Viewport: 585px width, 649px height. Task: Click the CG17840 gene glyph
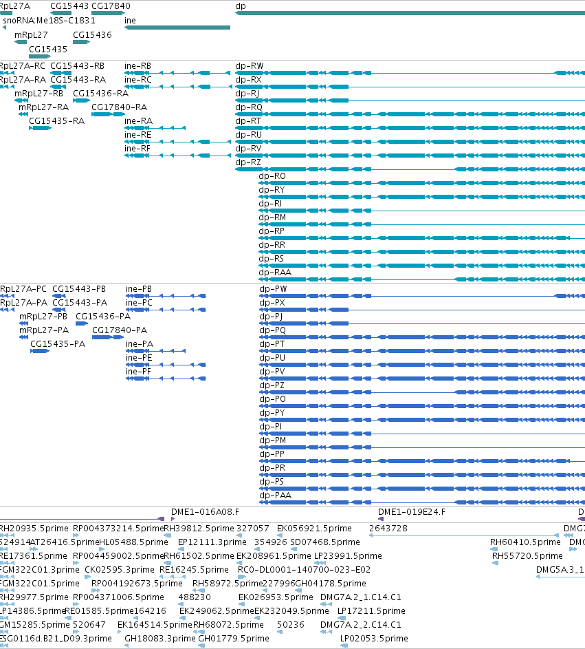tap(109, 13)
